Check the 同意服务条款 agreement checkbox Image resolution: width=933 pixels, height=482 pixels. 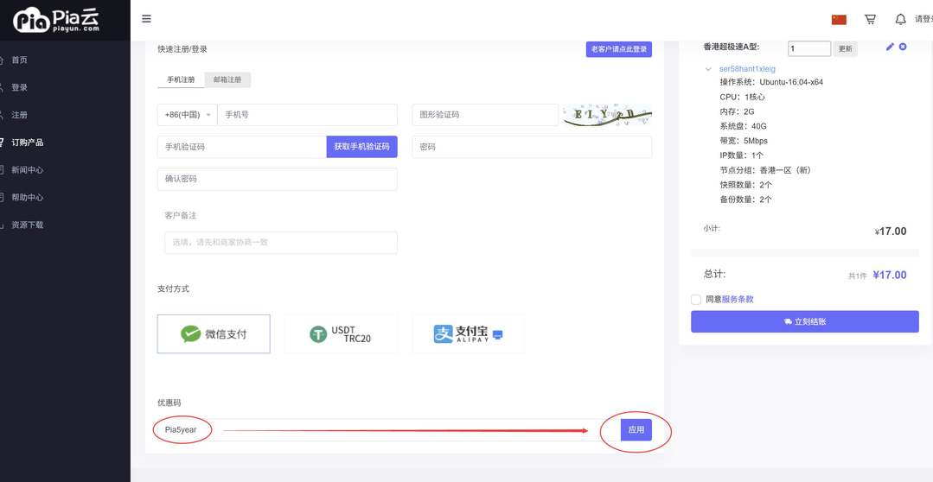coord(696,300)
